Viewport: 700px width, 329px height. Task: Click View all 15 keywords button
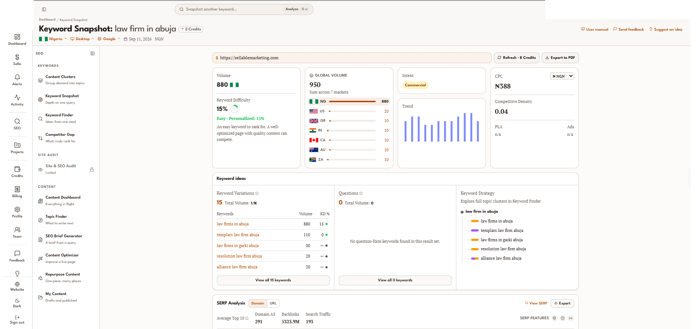click(x=273, y=280)
